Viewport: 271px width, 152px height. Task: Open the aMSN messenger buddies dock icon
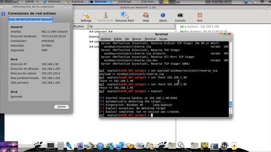click(x=110, y=146)
